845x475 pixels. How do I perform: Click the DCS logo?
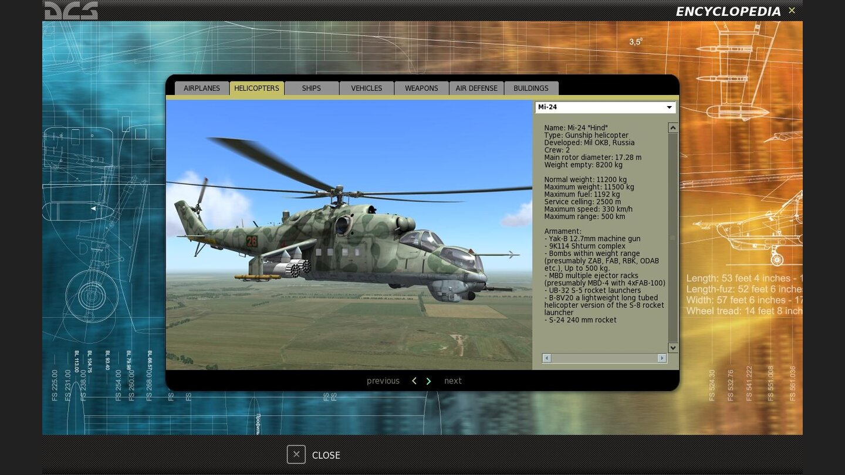click(71, 10)
